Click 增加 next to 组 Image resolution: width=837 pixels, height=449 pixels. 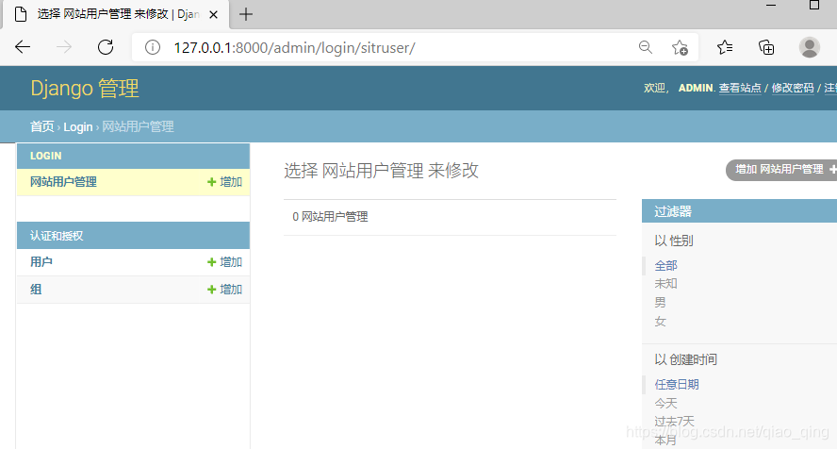(224, 290)
